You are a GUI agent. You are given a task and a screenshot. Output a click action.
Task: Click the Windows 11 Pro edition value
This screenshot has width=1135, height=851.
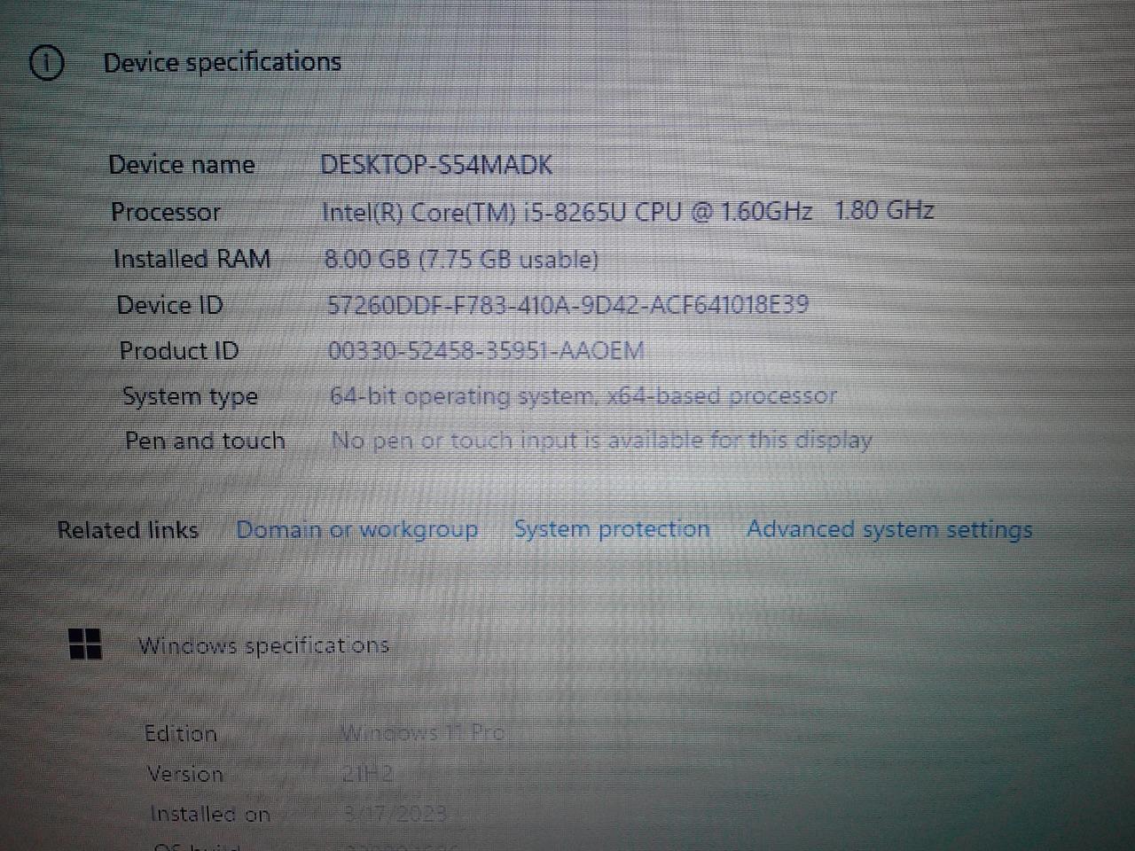pos(422,733)
